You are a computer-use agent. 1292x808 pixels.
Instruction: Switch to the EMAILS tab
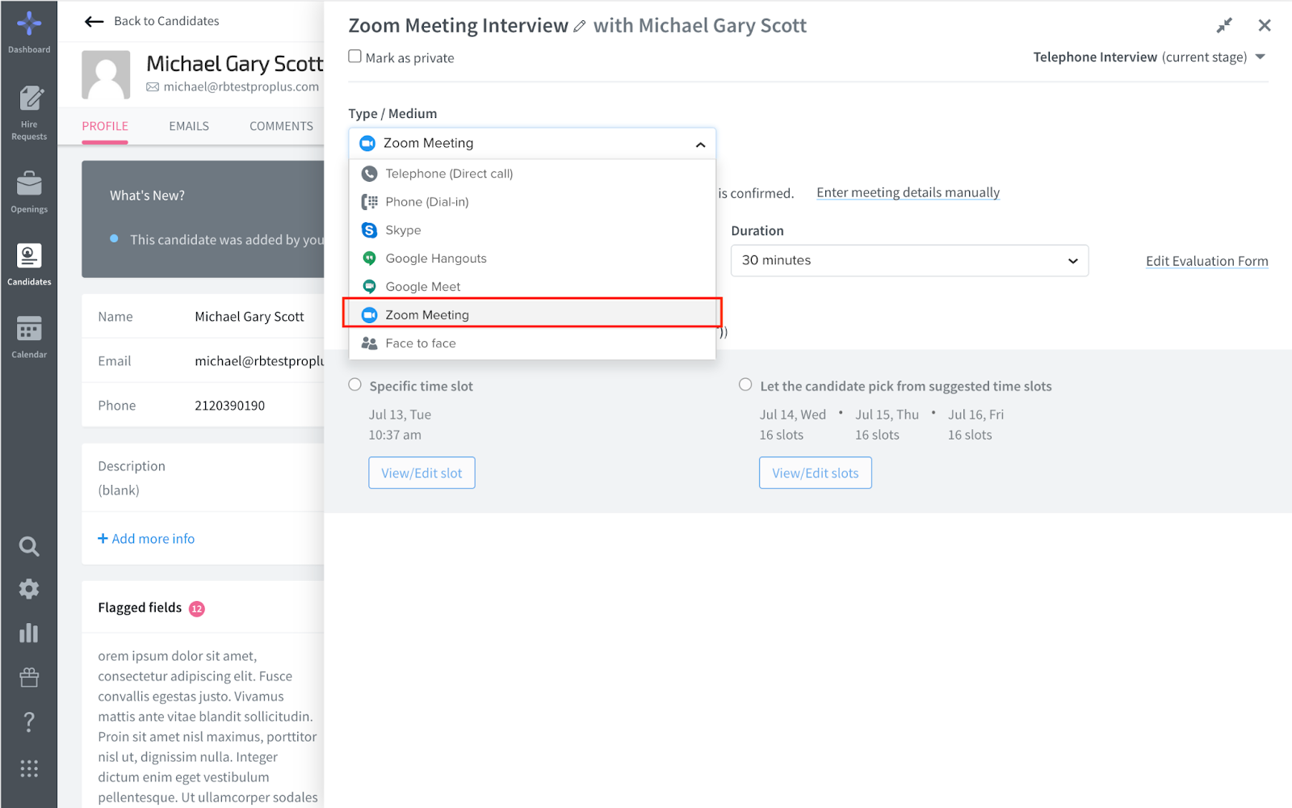tap(189, 127)
